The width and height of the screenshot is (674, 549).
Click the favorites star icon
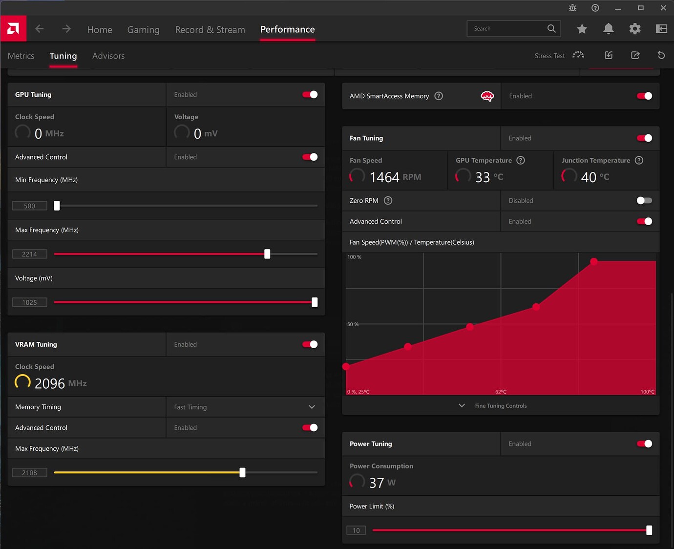582,29
